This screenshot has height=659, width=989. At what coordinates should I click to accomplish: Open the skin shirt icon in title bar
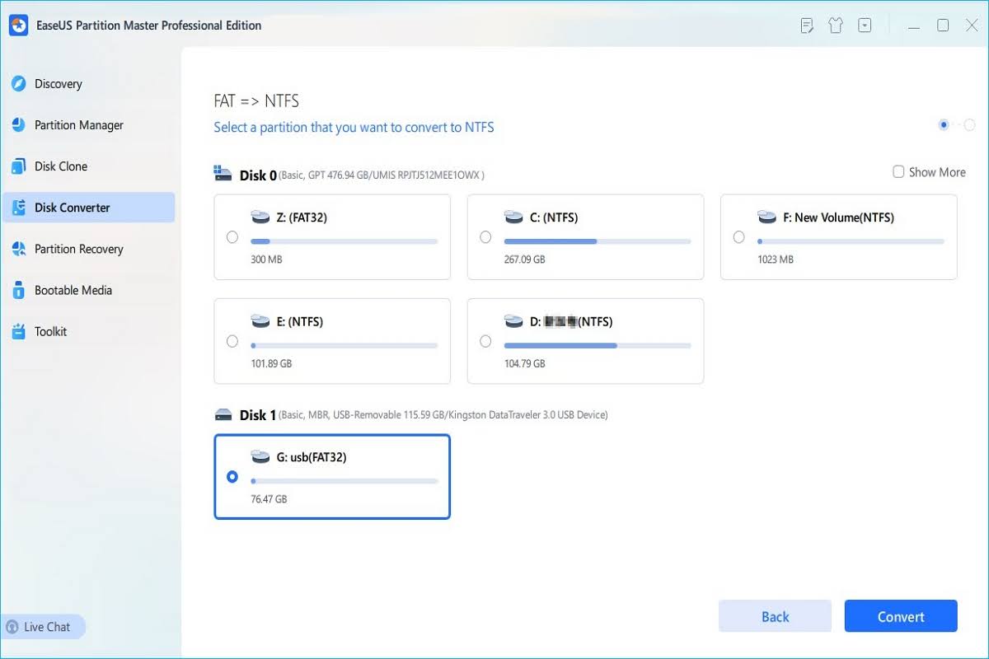click(x=836, y=26)
